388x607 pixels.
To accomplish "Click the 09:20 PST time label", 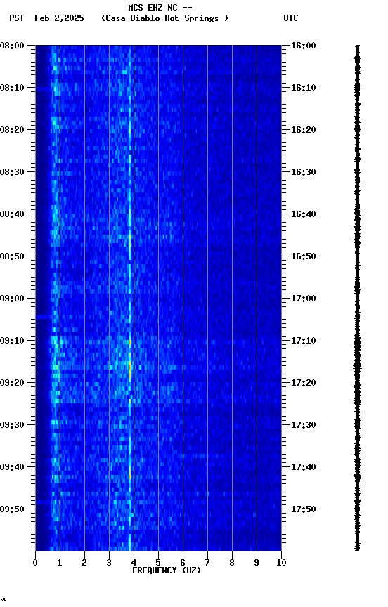I will [12, 383].
